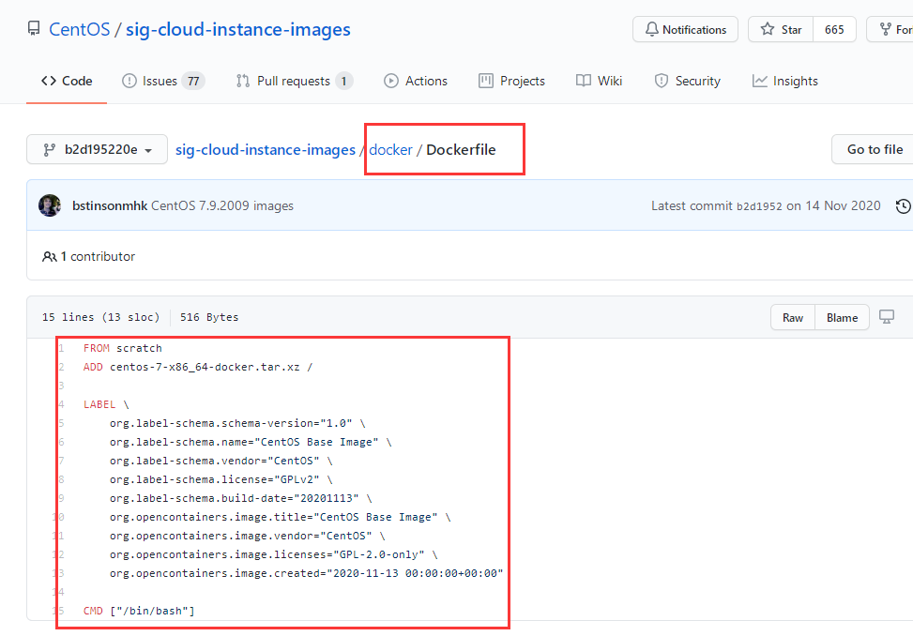Viewport: 913px width, 636px height.
Task: Open commit b2d1952 link
Action: click(758, 206)
